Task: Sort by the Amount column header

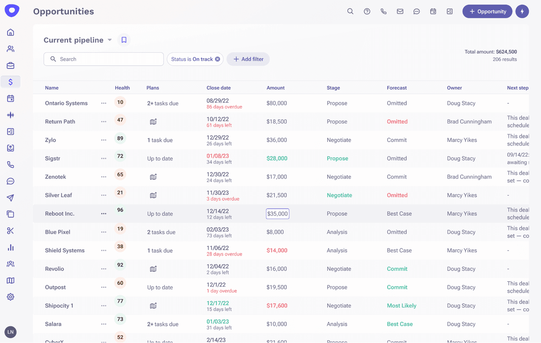Action: [x=275, y=88]
